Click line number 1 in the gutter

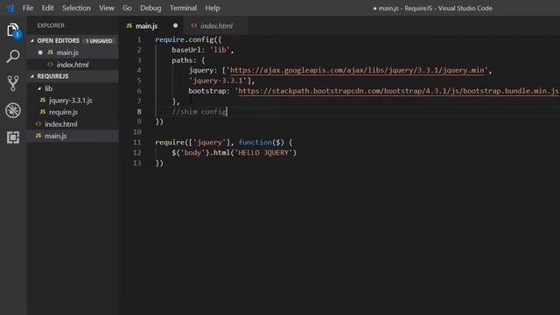139,39
